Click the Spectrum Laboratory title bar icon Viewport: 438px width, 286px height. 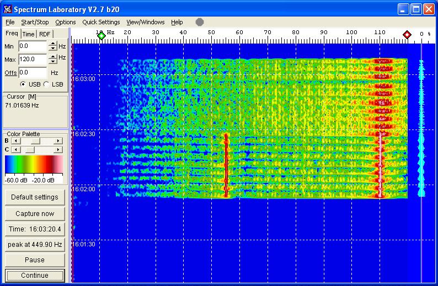coord(7,9)
